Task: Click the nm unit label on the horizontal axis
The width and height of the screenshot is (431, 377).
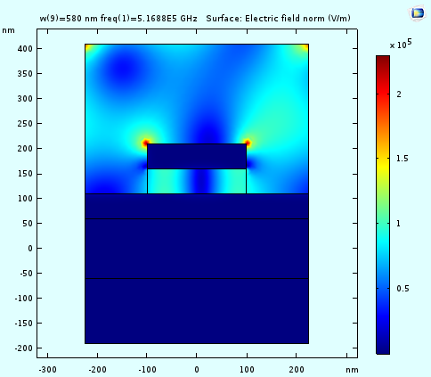Action: pyautogui.click(x=352, y=370)
